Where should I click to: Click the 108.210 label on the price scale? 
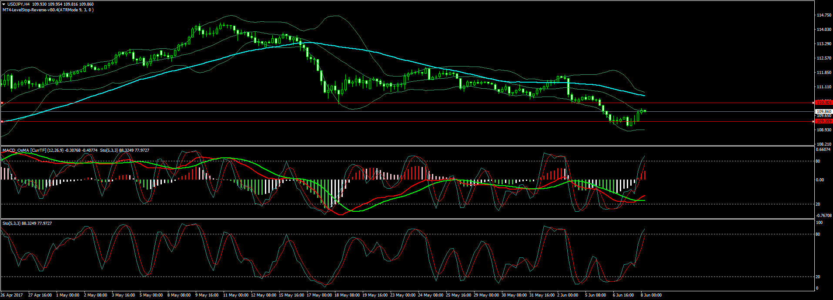(x=824, y=144)
